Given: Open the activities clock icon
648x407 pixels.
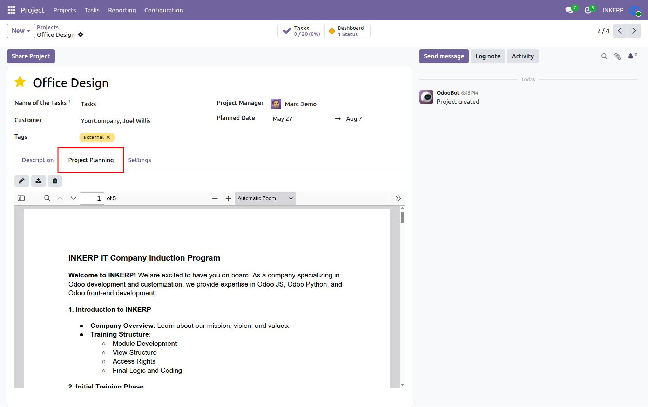Looking at the screenshot, I should tap(589, 10).
